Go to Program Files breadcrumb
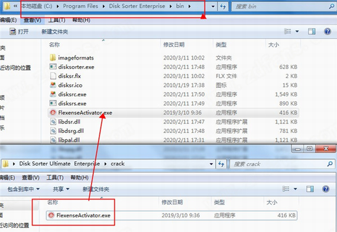Screen dimensions: 337x232 (80, 6)
